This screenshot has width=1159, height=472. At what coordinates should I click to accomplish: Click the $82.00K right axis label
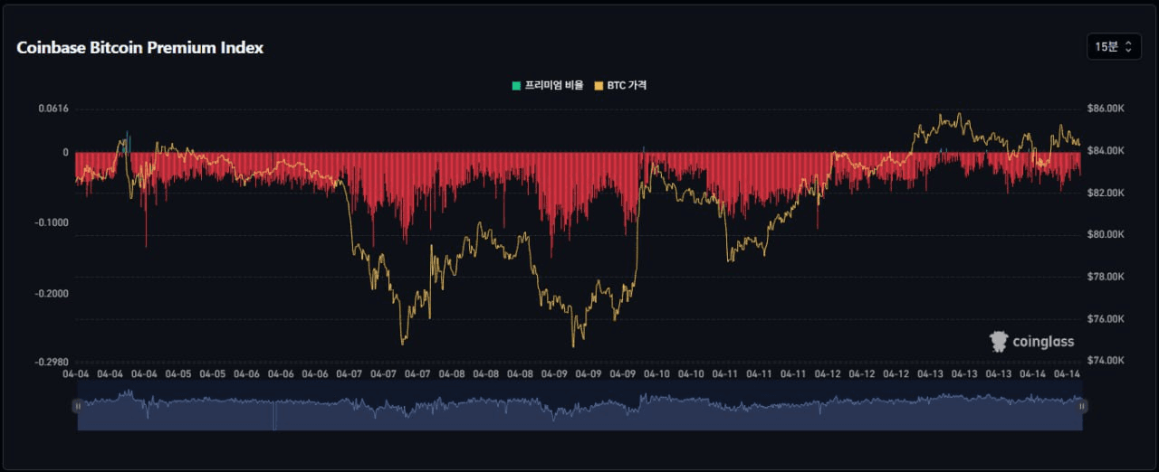(1106, 193)
